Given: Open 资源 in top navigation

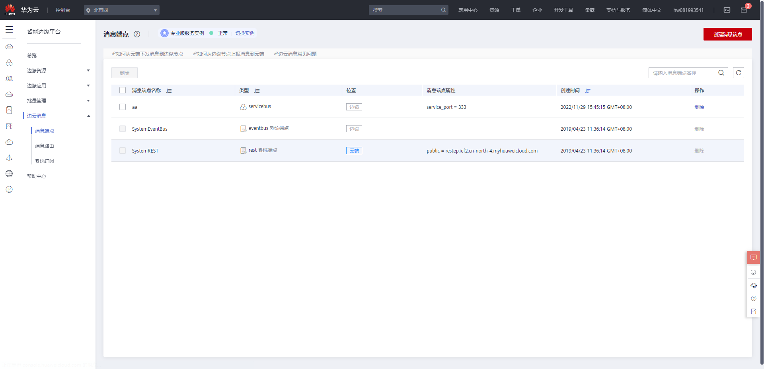Looking at the screenshot, I should click(494, 10).
